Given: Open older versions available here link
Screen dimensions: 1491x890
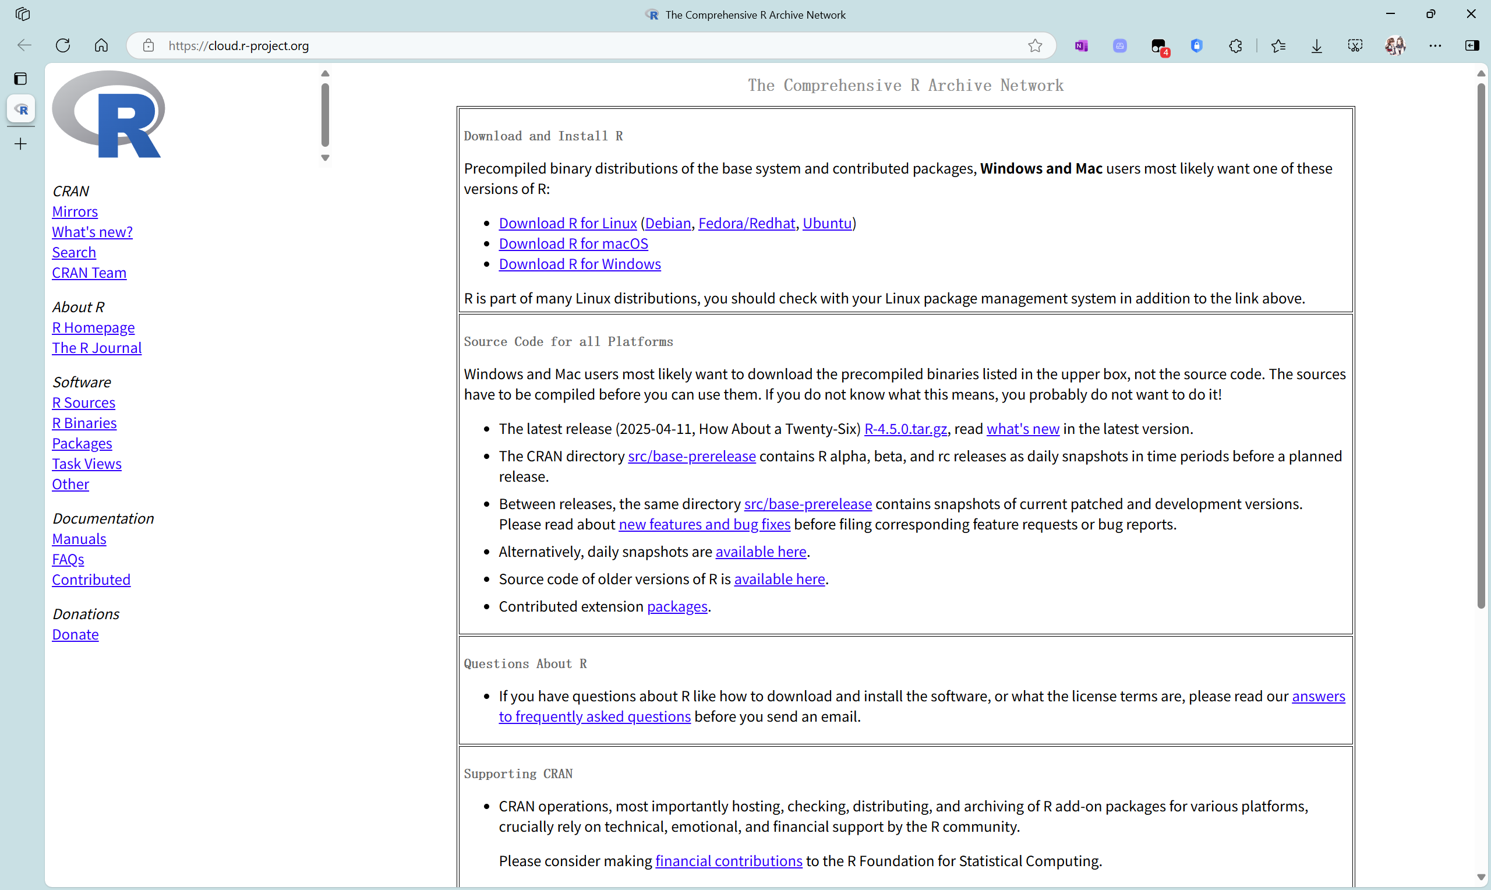Looking at the screenshot, I should 780,580.
